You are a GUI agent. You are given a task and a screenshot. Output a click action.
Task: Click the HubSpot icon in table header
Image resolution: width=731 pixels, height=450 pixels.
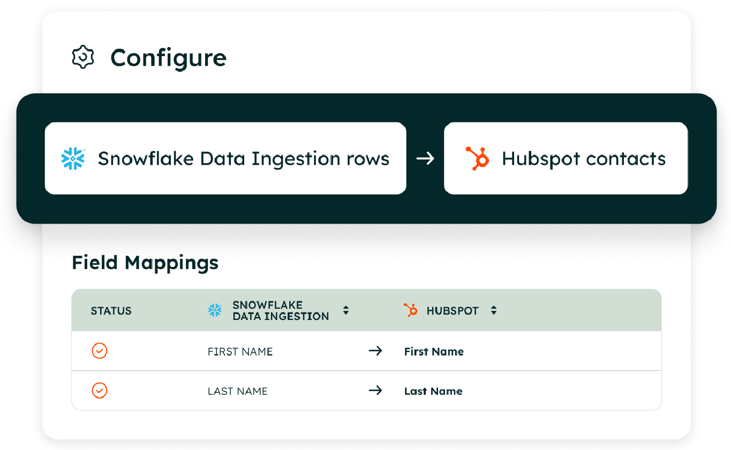[410, 310]
